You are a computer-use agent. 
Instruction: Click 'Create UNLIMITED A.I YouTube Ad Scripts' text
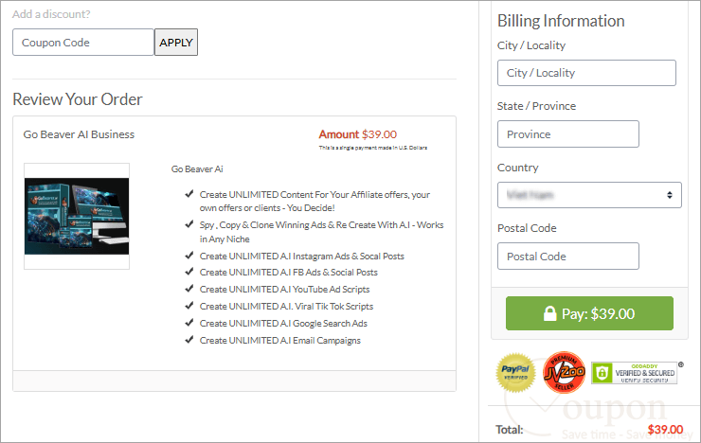(x=285, y=290)
